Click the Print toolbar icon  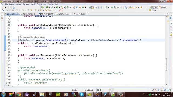pyautogui.click(x=14, y=8)
